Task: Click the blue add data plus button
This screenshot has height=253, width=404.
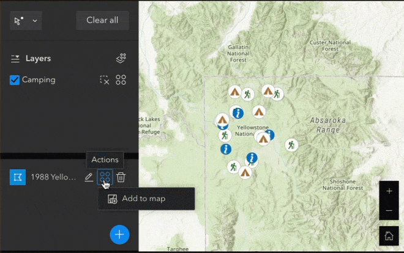Action: pyautogui.click(x=119, y=235)
